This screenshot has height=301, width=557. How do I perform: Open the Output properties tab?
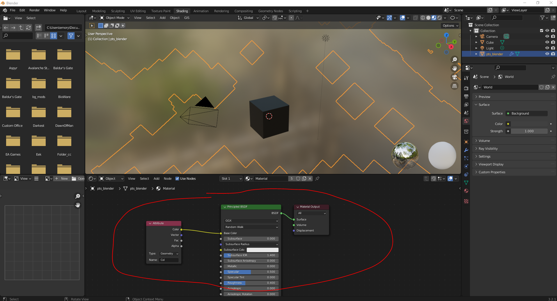tap(466, 96)
